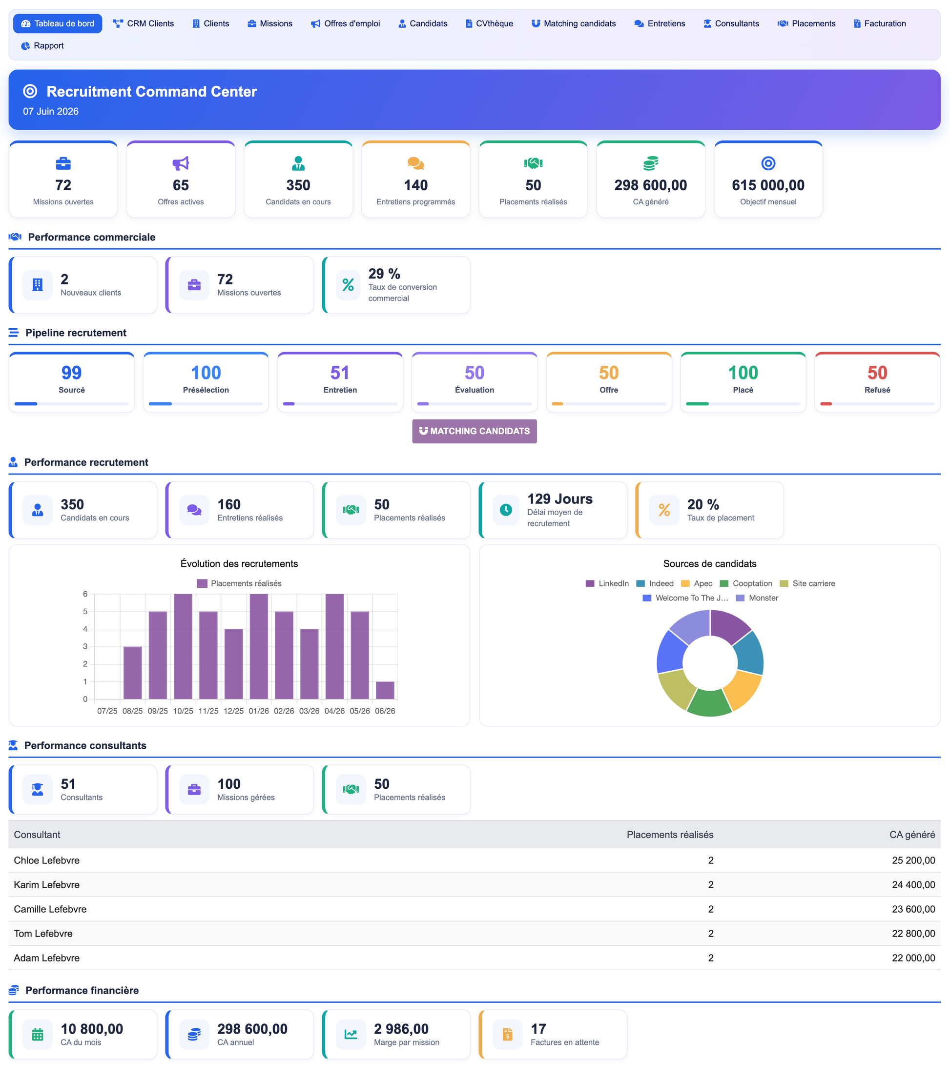Toggle Site carriere legend entry

pyautogui.click(x=807, y=583)
